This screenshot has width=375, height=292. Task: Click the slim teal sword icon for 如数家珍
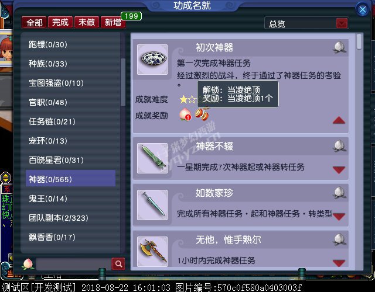pos(152,205)
